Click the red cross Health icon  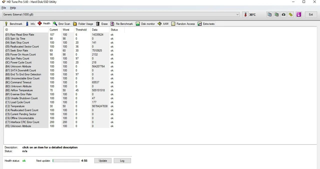(39, 23)
